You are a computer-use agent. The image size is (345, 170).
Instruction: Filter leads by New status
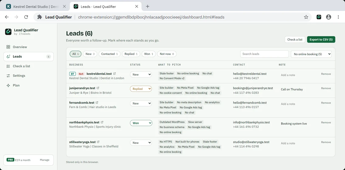[90, 54]
